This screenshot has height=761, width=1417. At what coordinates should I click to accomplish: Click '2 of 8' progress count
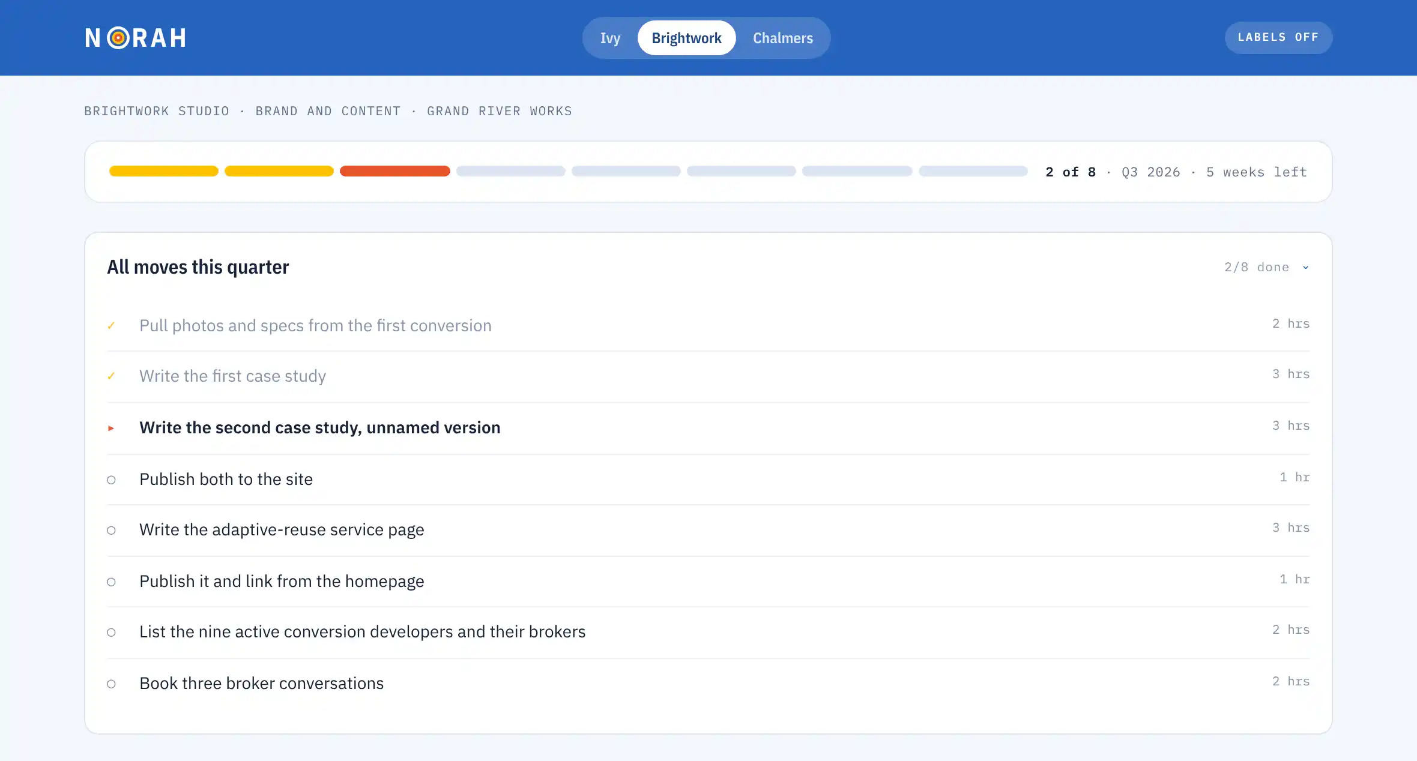1071,172
